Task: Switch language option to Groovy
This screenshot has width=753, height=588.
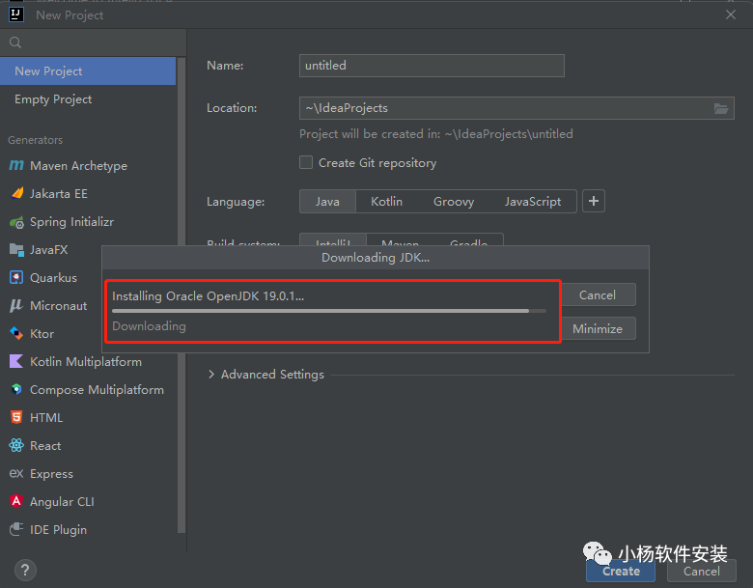Action: click(453, 202)
